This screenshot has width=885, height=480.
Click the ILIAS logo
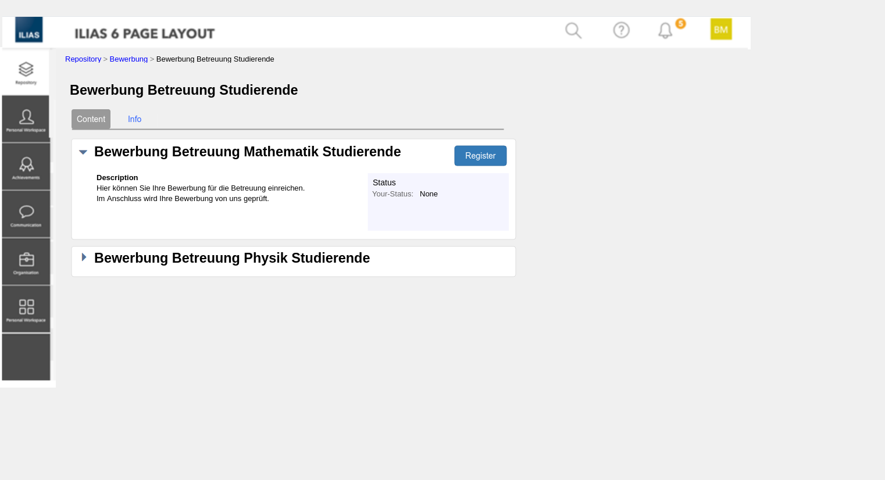[x=29, y=30]
